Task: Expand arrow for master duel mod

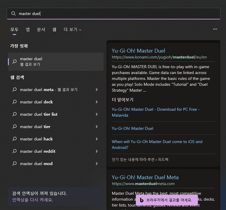Action: click(x=97, y=164)
